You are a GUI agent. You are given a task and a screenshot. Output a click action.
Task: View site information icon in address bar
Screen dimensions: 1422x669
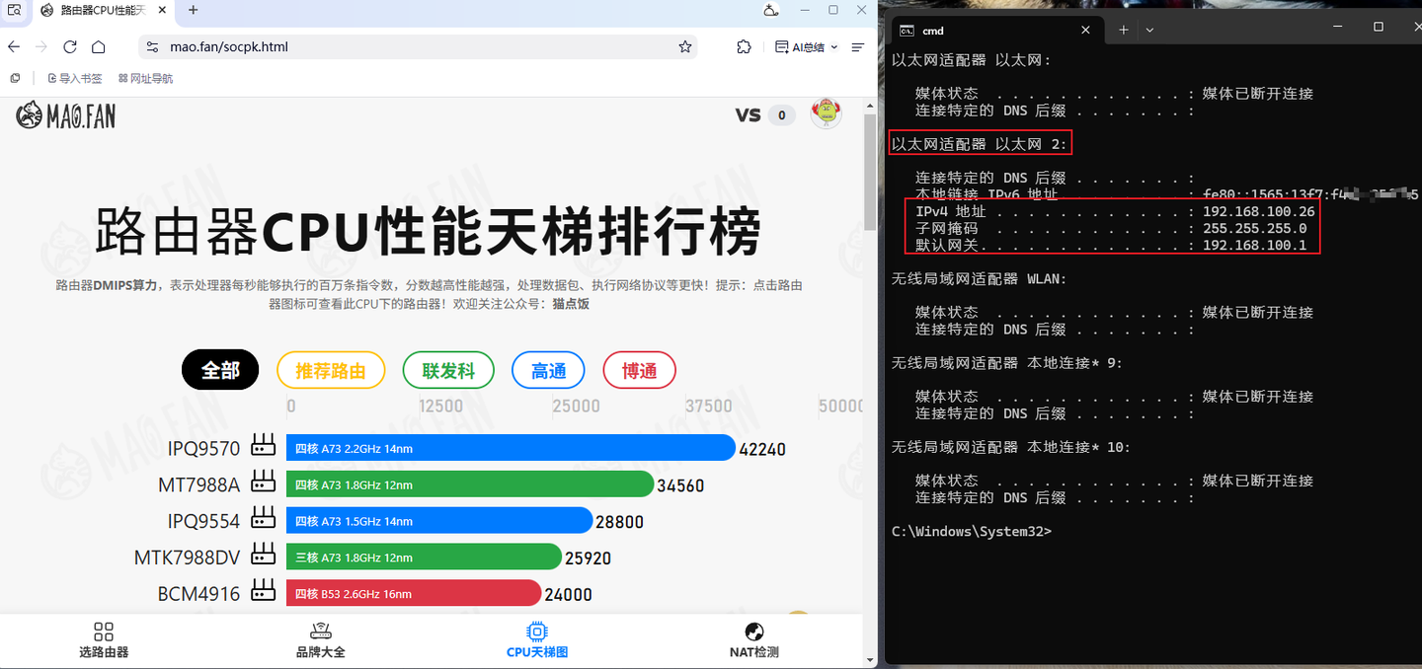point(151,46)
